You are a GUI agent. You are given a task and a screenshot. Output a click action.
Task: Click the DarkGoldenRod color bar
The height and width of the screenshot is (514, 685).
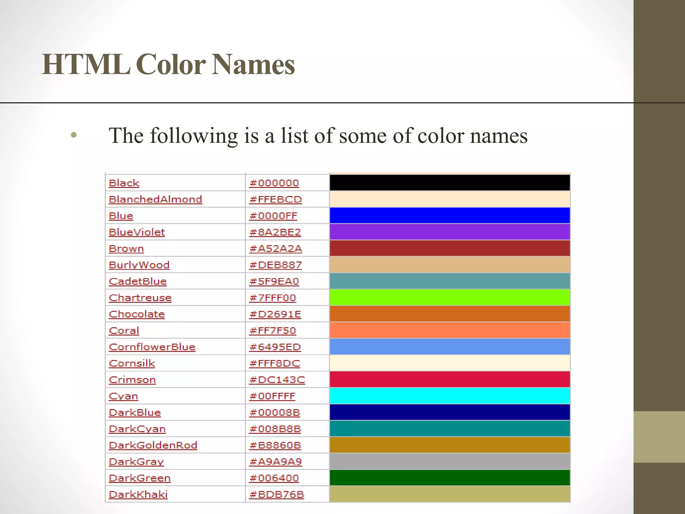(x=450, y=445)
